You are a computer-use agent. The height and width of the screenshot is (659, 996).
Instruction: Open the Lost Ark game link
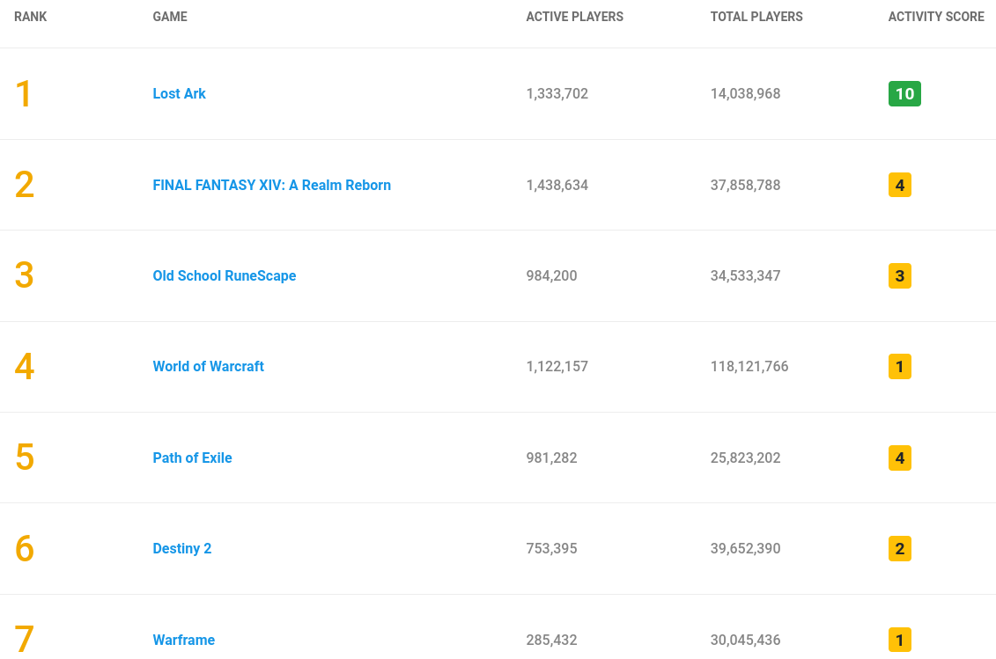(179, 94)
